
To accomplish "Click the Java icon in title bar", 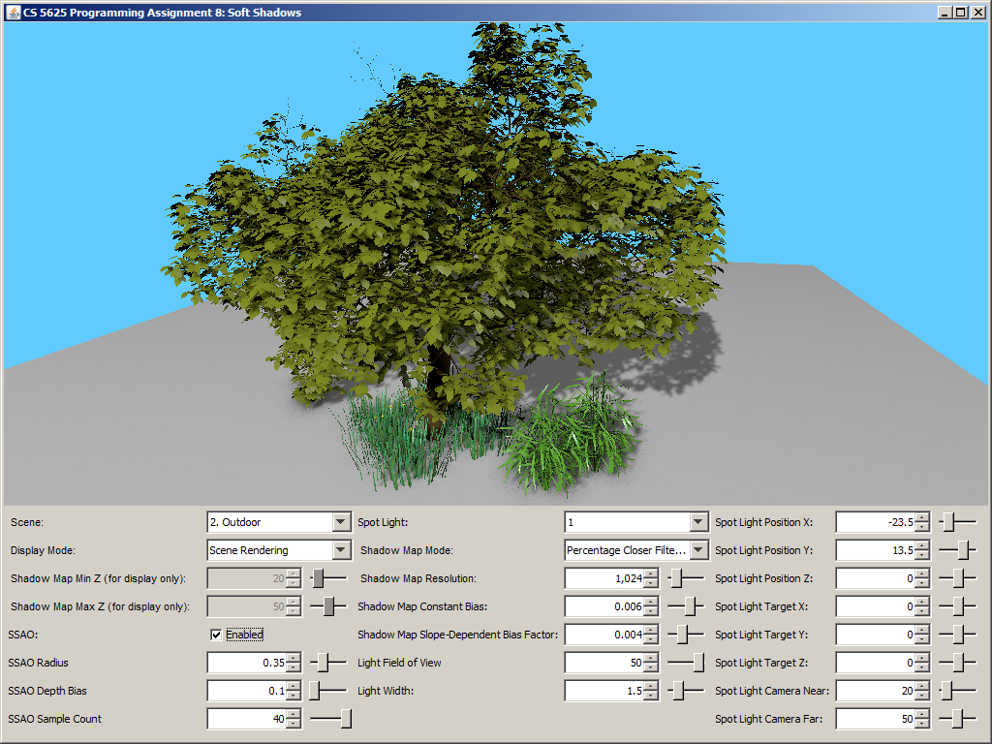I will point(13,13).
